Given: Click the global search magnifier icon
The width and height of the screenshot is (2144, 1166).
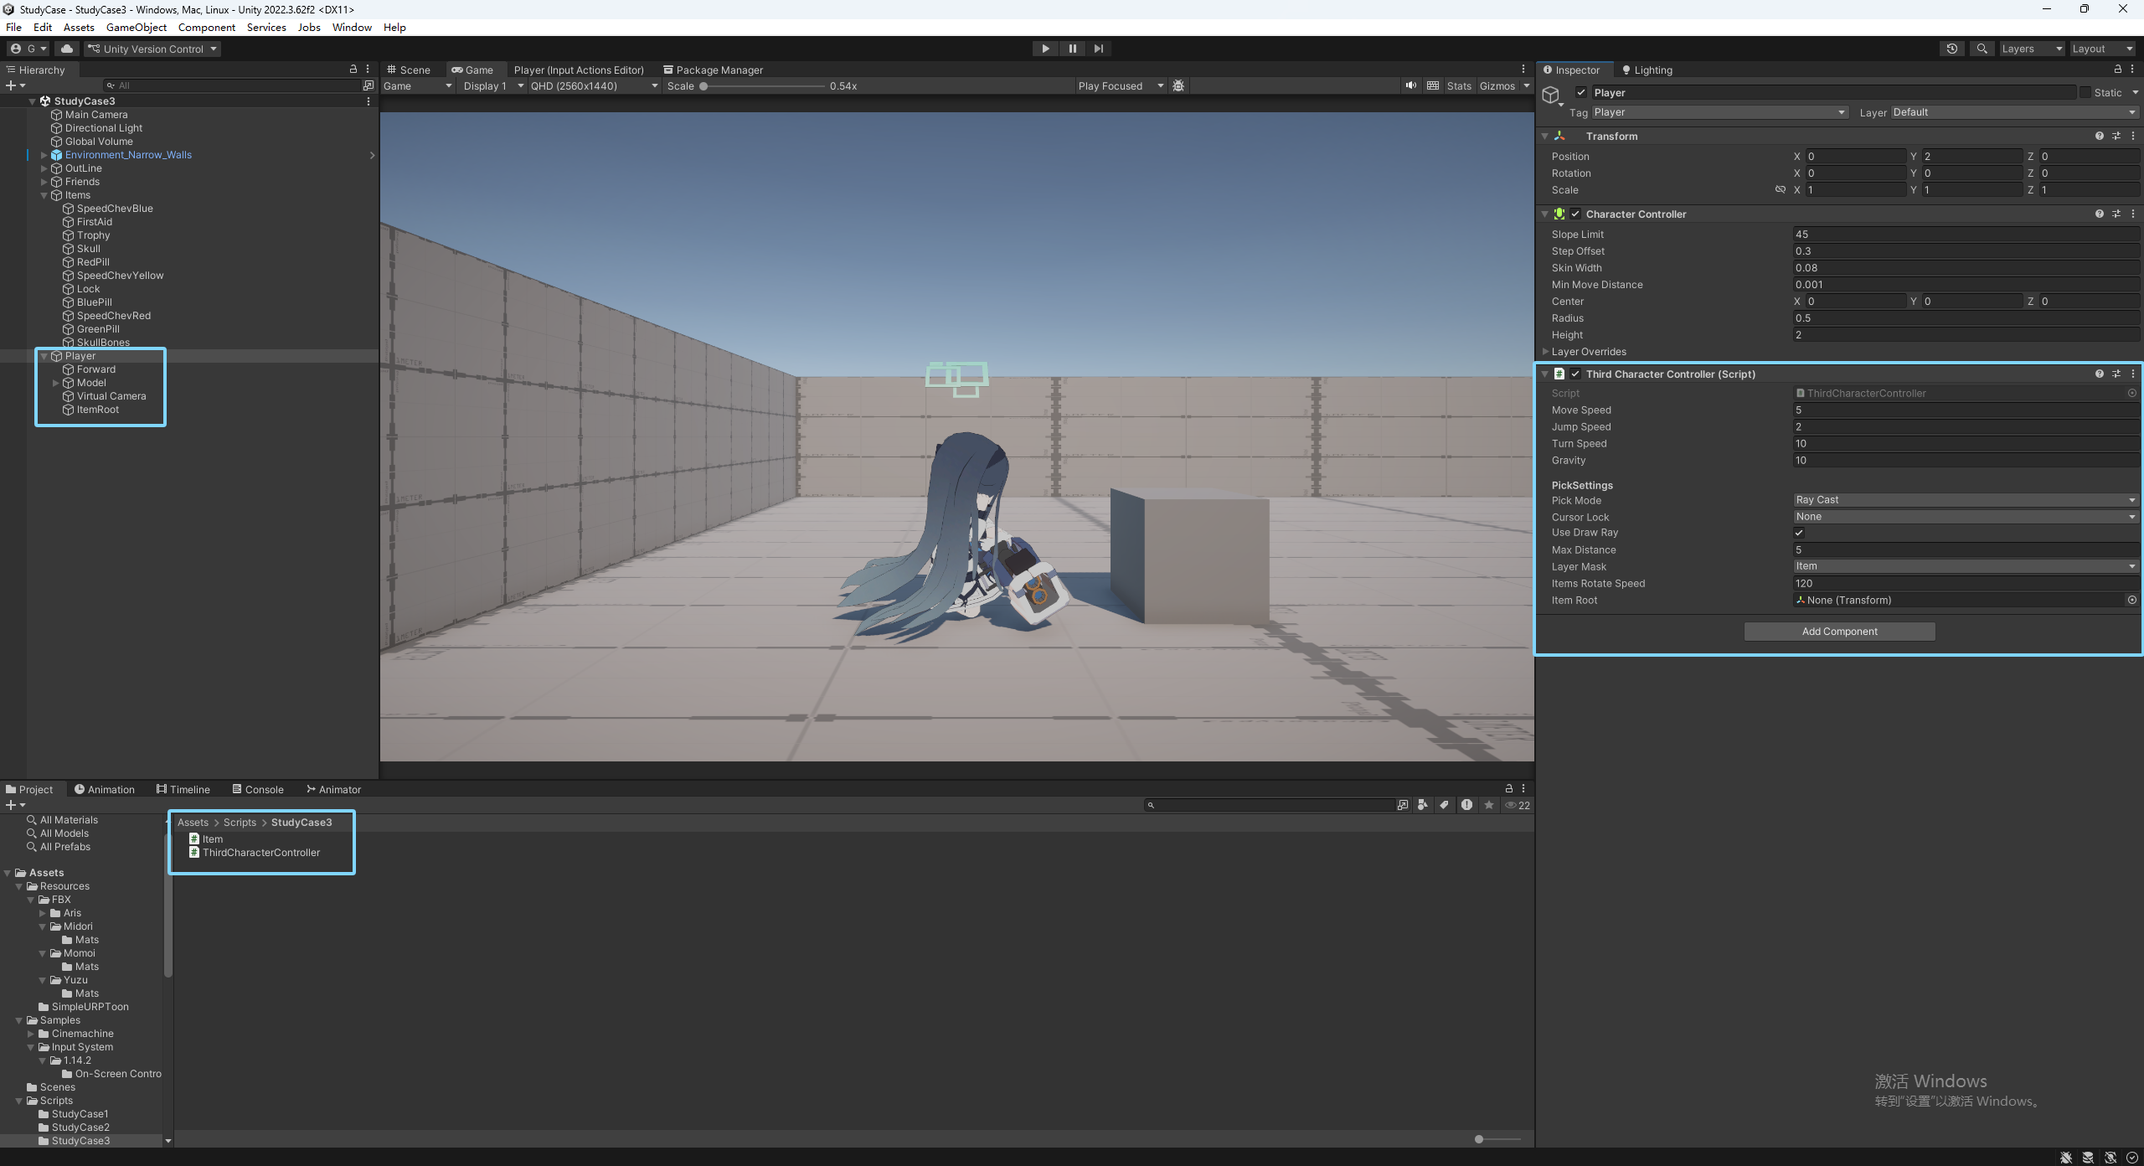Looking at the screenshot, I should [1982, 49].
